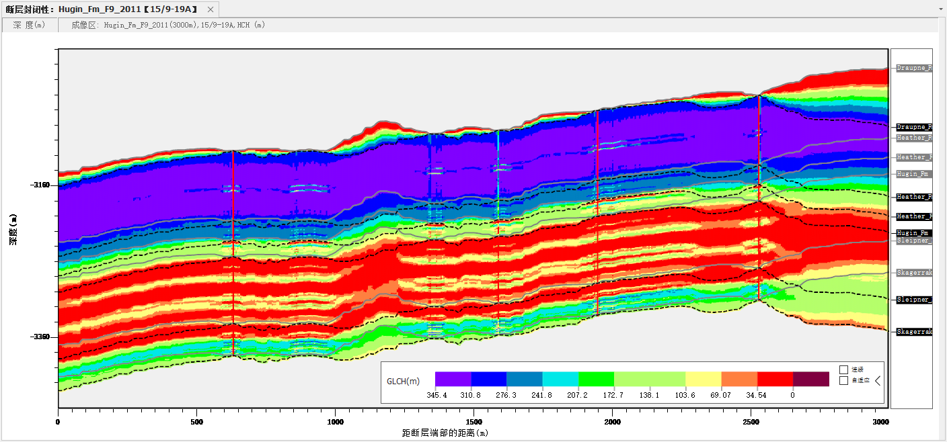Click the black Sleipner horizon label
Viewport: 947px width, 442px height.
tap(914, 300)
